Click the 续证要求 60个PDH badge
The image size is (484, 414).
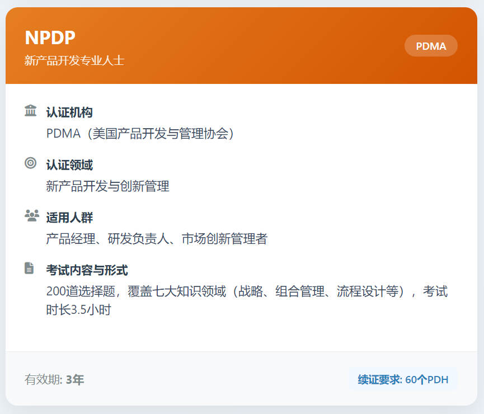(x=403, y=379)
